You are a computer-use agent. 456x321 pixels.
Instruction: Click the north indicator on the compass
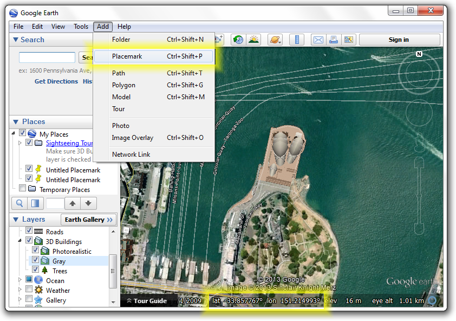[419, 54]
